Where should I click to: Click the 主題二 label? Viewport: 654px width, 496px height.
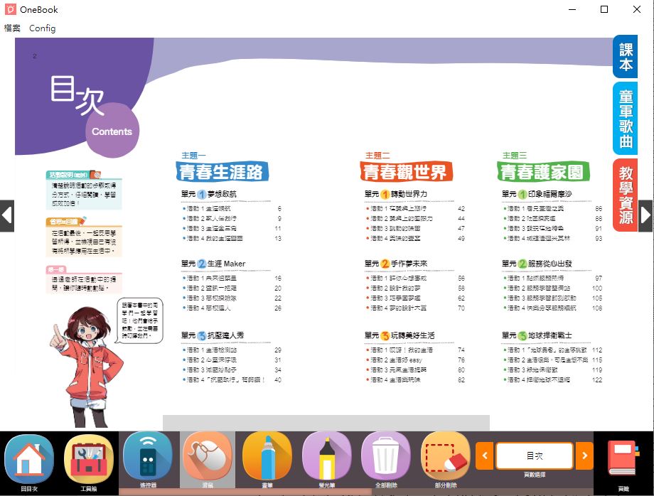tap(377, 156)
